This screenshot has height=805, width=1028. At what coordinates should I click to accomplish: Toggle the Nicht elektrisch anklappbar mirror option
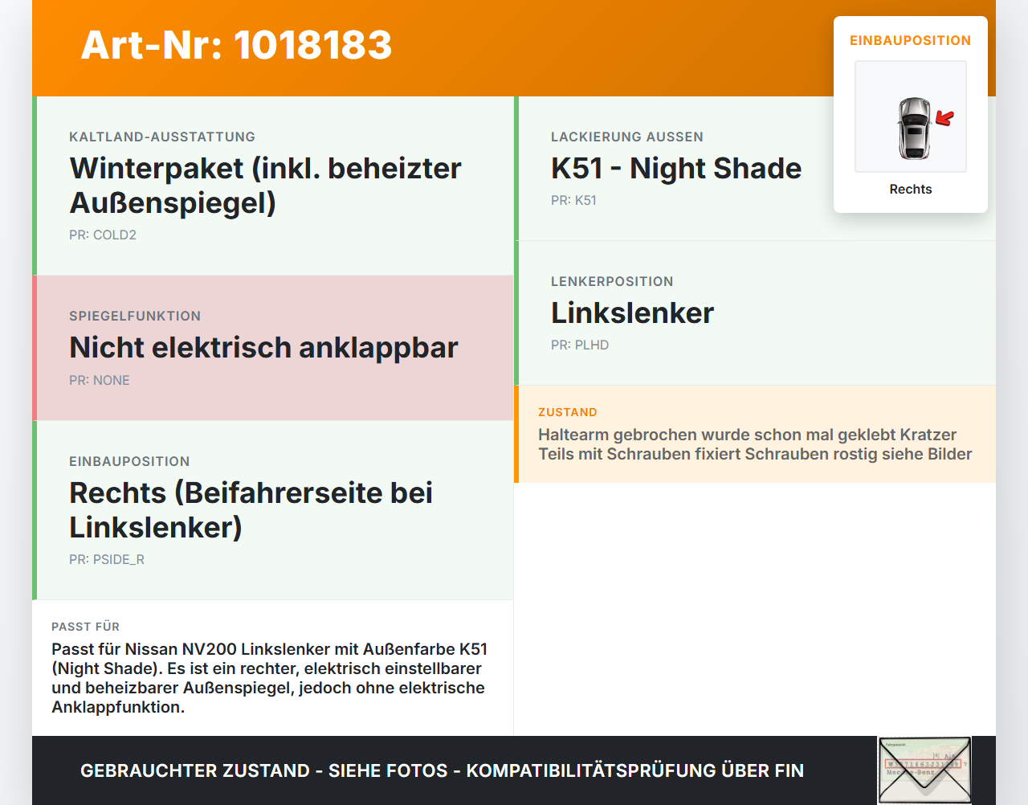(x=264, y=347)
